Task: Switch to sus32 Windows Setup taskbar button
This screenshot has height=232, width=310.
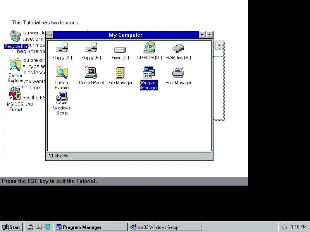Action: coord(166,227)
